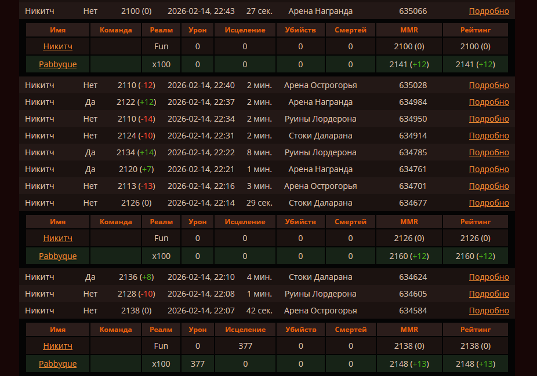Open Подробно link for match 634984
The height and width of the screenshot is (376, 537).
pos(489,102)
